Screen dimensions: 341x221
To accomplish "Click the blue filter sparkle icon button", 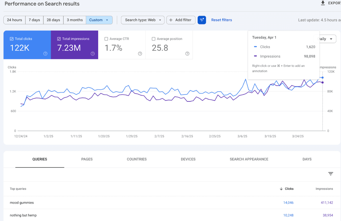I will click(x=202, y=20).
